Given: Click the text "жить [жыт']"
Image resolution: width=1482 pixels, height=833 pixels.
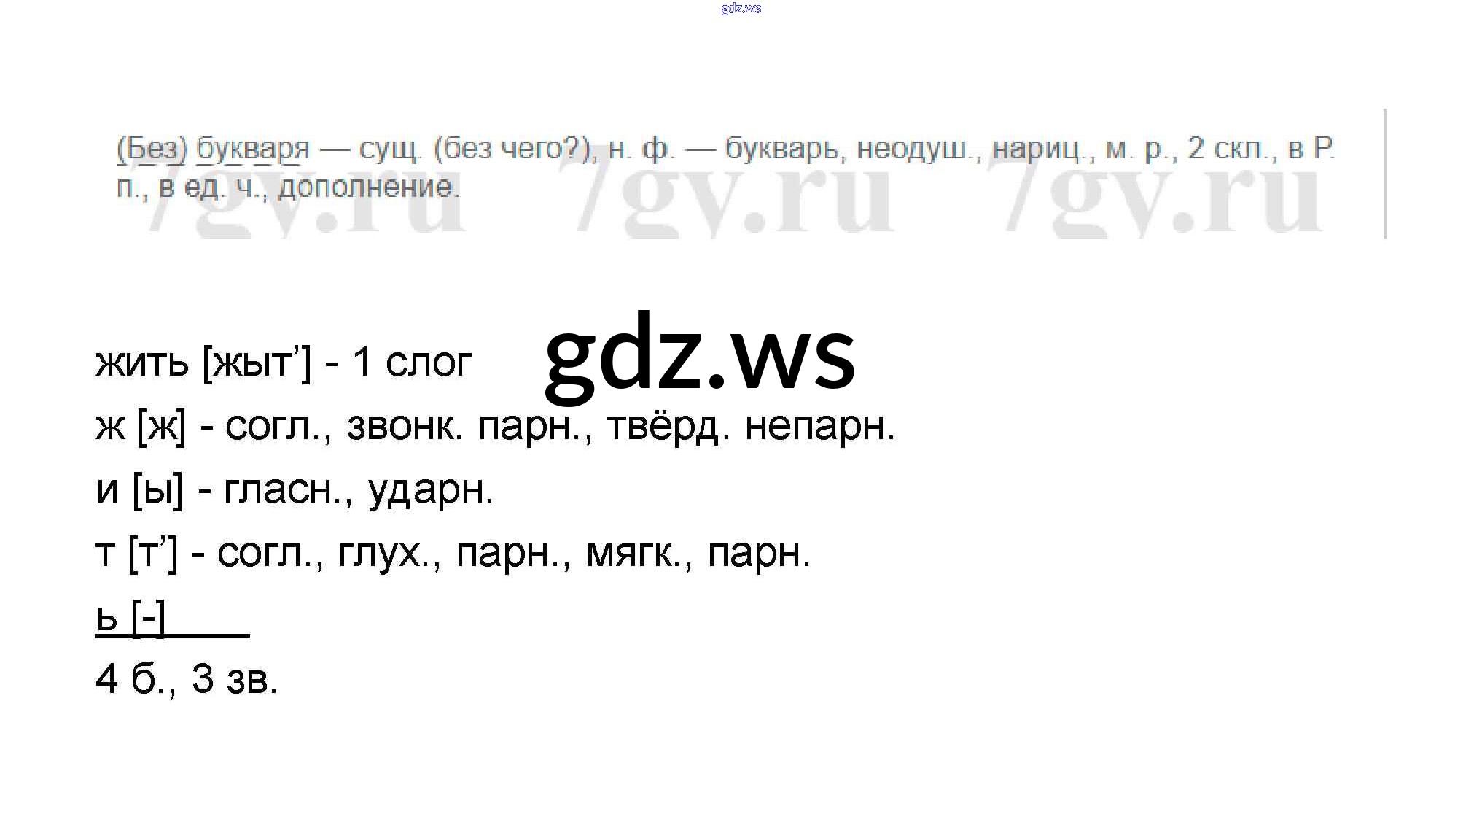Looking at the screenshot, I should click(x=203, y=362).
